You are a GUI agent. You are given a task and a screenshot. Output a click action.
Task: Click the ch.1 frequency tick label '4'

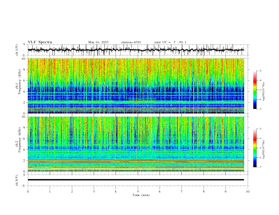[25, 92]
